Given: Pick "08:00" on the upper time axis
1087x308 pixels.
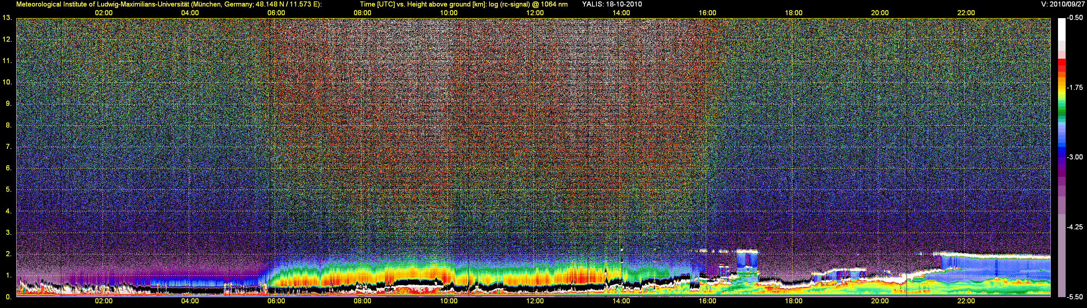Looking at the screenshot, I should [362, 13].
